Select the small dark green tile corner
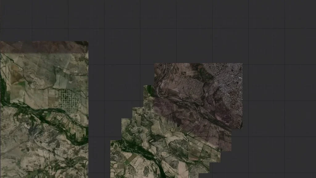Screen dimensions: 316x178 pos(149,91)
